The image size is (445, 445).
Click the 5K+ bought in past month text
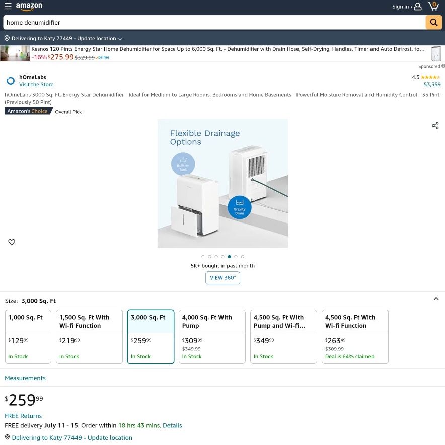[x=222, y=266]
